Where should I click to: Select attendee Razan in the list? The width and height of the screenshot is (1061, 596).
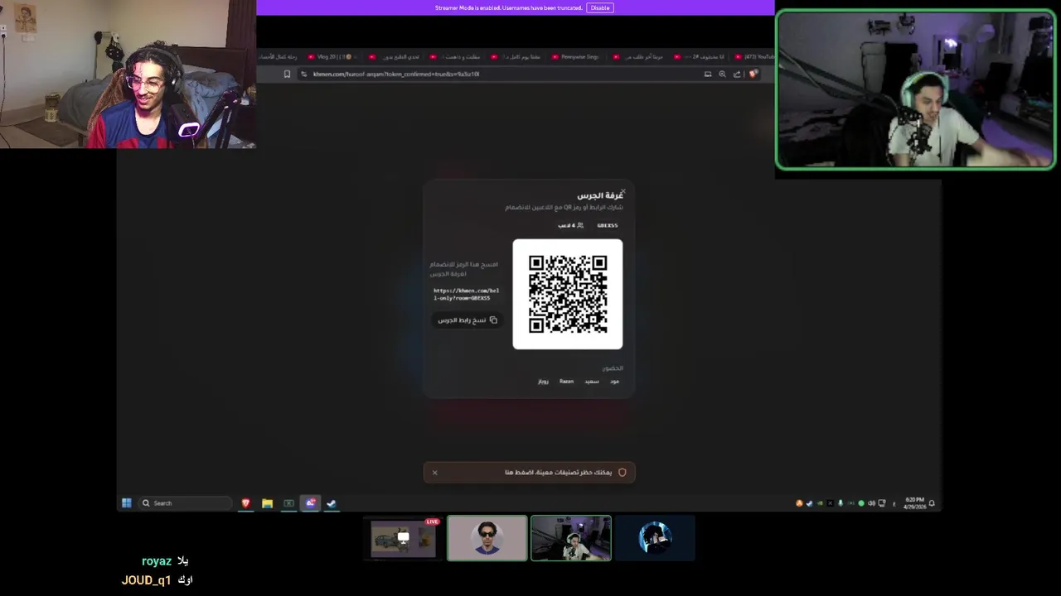tap(566, 382)
